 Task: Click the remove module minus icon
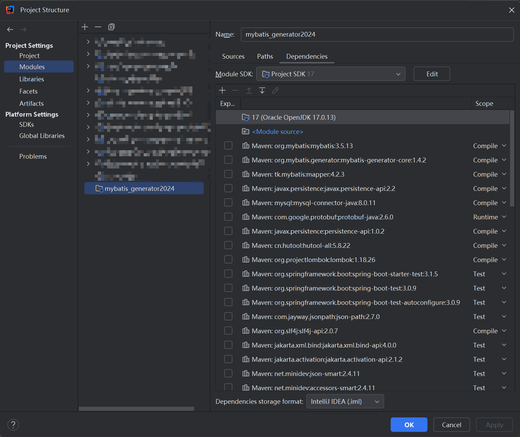tap(98, 27)
